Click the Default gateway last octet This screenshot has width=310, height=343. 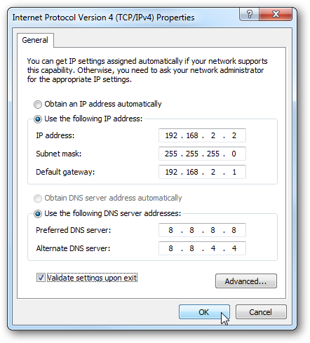tap(234, 172)
